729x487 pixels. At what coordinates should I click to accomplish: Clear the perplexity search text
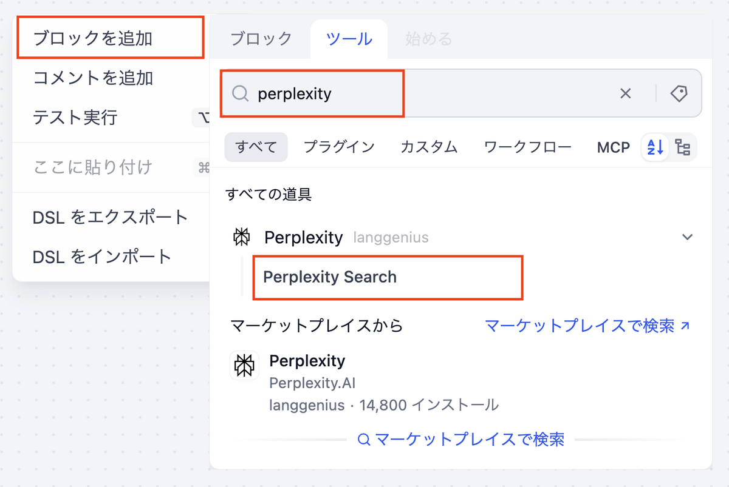point(625,93)
